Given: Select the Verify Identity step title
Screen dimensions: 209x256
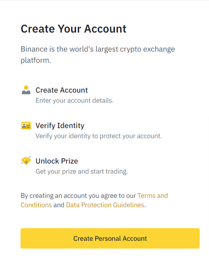Looking at the screenshot, I should (60, 125).
